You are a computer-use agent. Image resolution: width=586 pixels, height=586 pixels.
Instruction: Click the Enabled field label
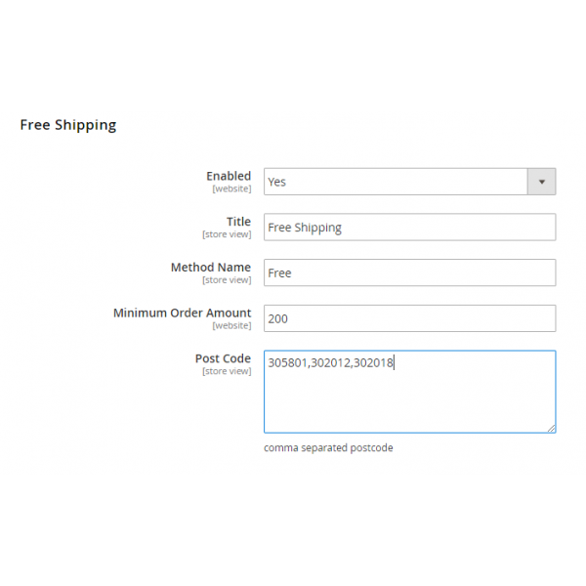point(228,176)
